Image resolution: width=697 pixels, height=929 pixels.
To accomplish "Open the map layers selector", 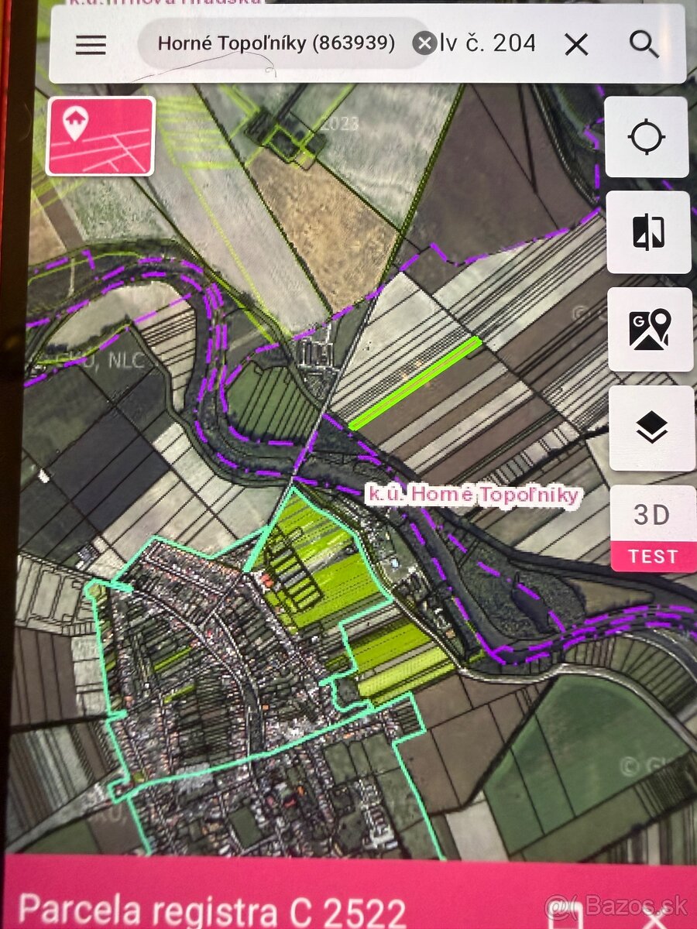I will point(652,427).
